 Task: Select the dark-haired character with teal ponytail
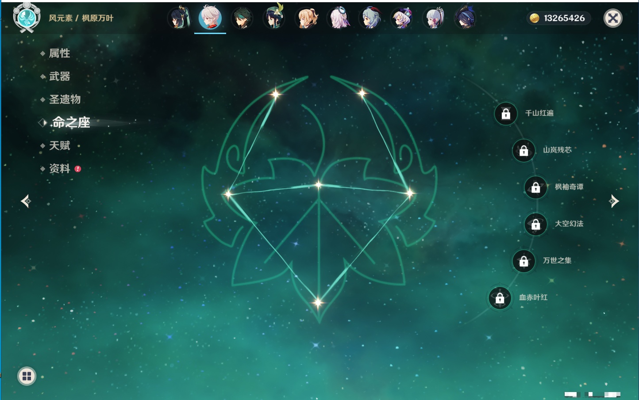179,18
